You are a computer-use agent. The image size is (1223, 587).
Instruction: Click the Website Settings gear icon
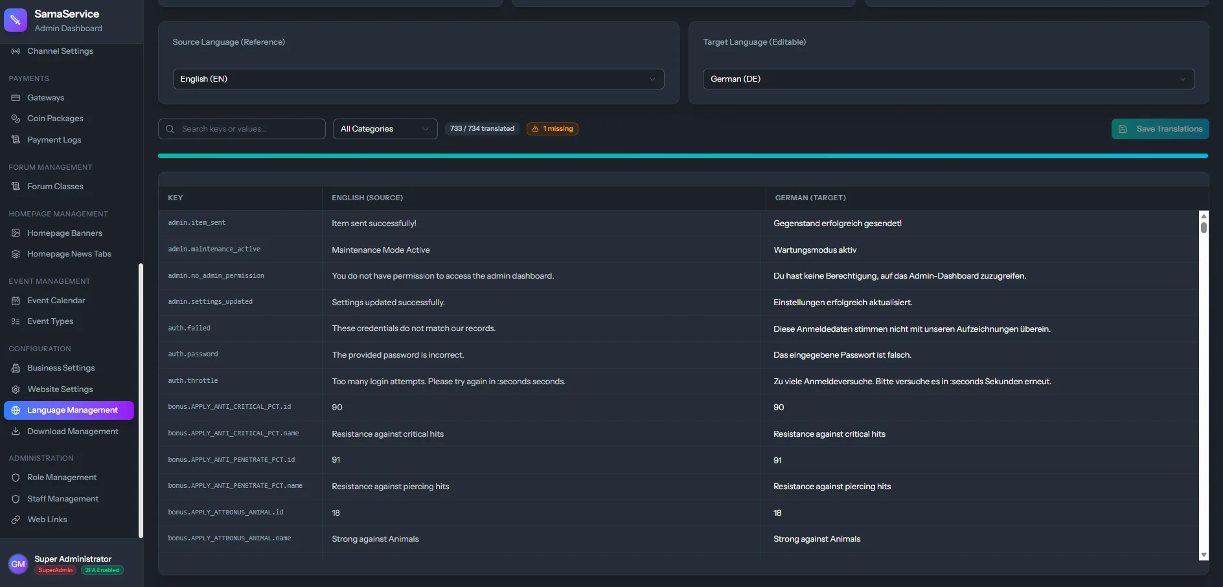[16, 389]
